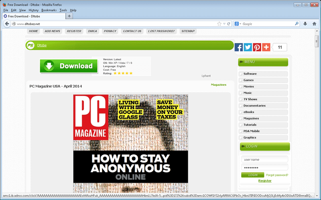The image size is (321, 200).
Task: Reload the page using the refresh icon
Action: tap(229, 24)
